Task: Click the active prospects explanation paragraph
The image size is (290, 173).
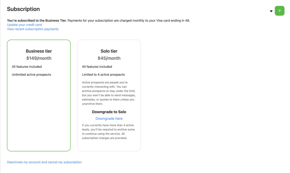Action: point(109,93)
